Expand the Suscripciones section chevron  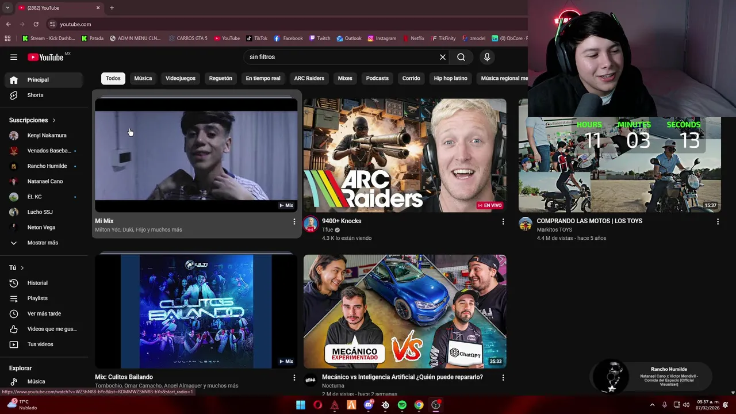(54, 120)
